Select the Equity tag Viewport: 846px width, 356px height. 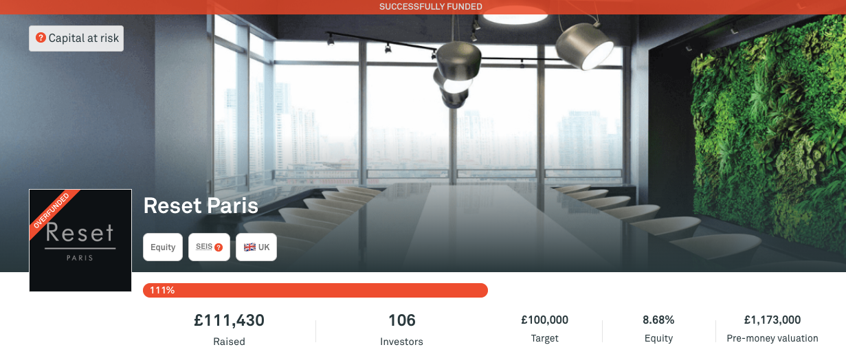163,247
